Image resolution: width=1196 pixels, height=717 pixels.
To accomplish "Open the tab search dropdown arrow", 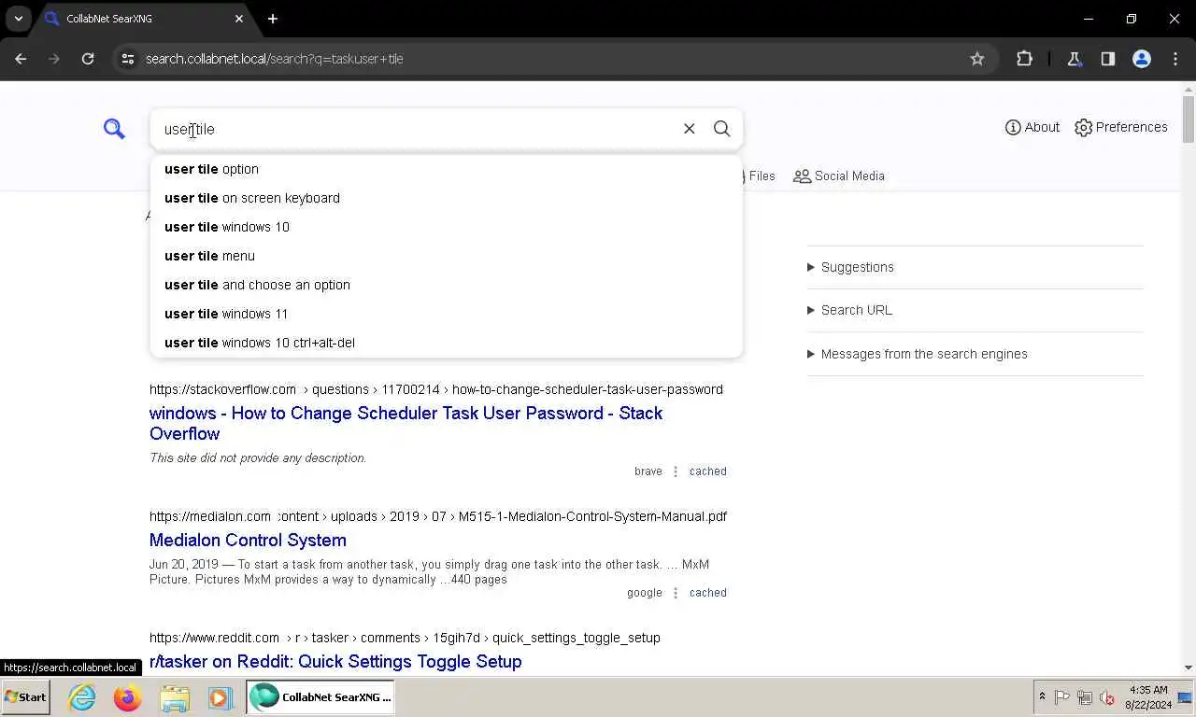I will [18, 19].
